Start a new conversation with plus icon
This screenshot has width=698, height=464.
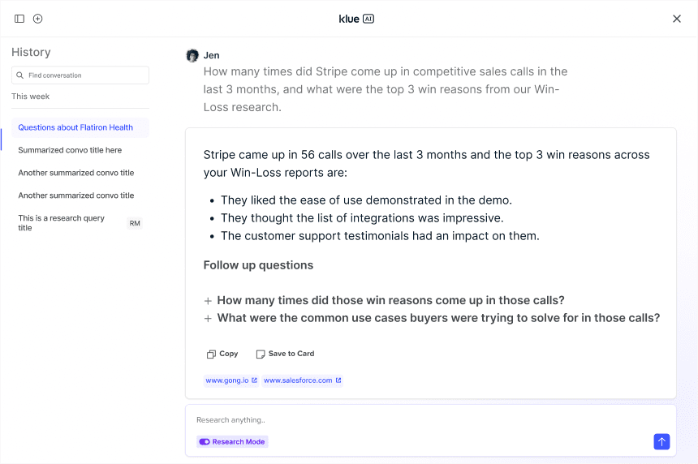pyautogui.click(x=37, y=19)
